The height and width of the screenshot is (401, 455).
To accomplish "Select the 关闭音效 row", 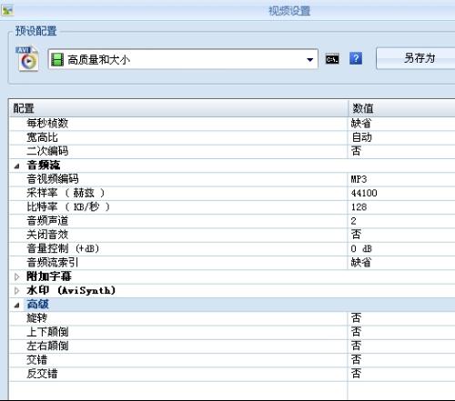I will tap(232, 235).
